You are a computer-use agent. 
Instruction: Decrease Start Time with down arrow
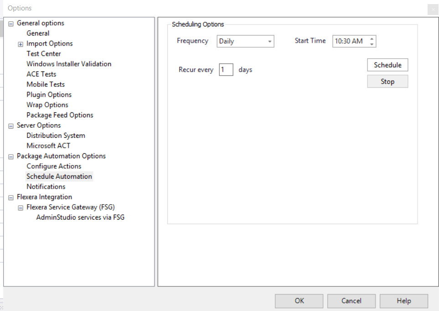(x=372, y=44)
